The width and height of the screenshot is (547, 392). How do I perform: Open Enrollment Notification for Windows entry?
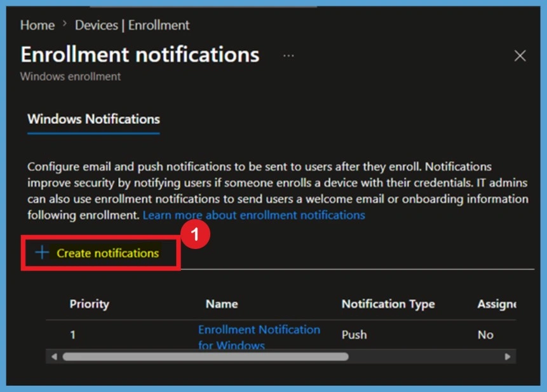[x=259, y=337]
